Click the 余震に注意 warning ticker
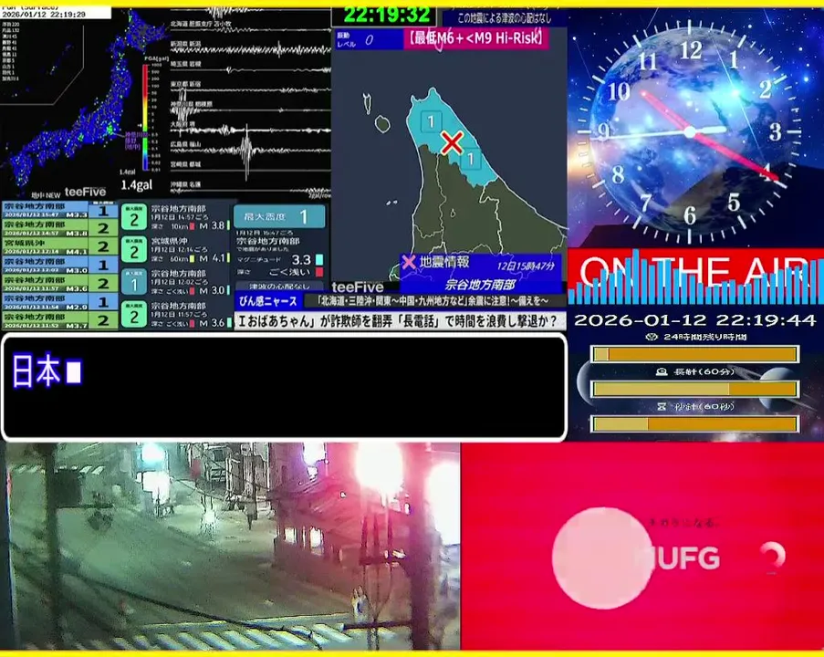This screenshot has height=657, width=824. click(x=433, y=300)
